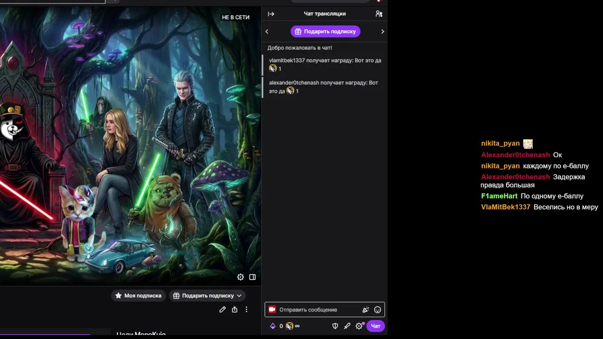Click Моя подписка button
Viewport: 603px width, 339px height.
[x=139, y=296]
